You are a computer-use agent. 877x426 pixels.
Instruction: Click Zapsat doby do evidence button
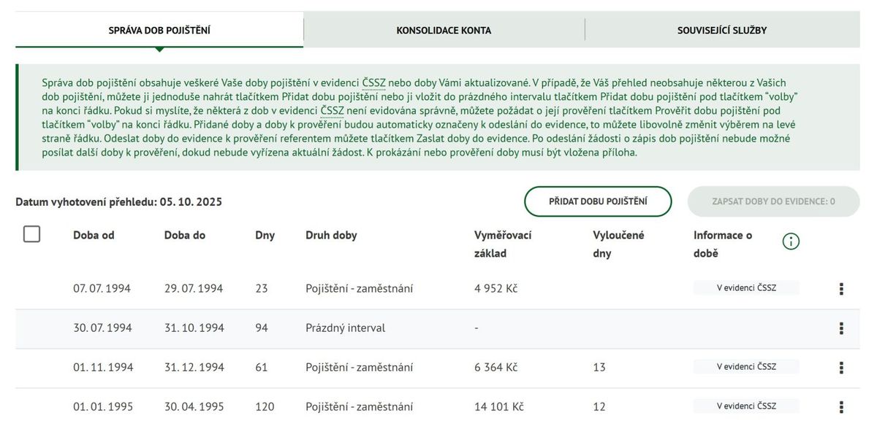[x=773, y=201]
